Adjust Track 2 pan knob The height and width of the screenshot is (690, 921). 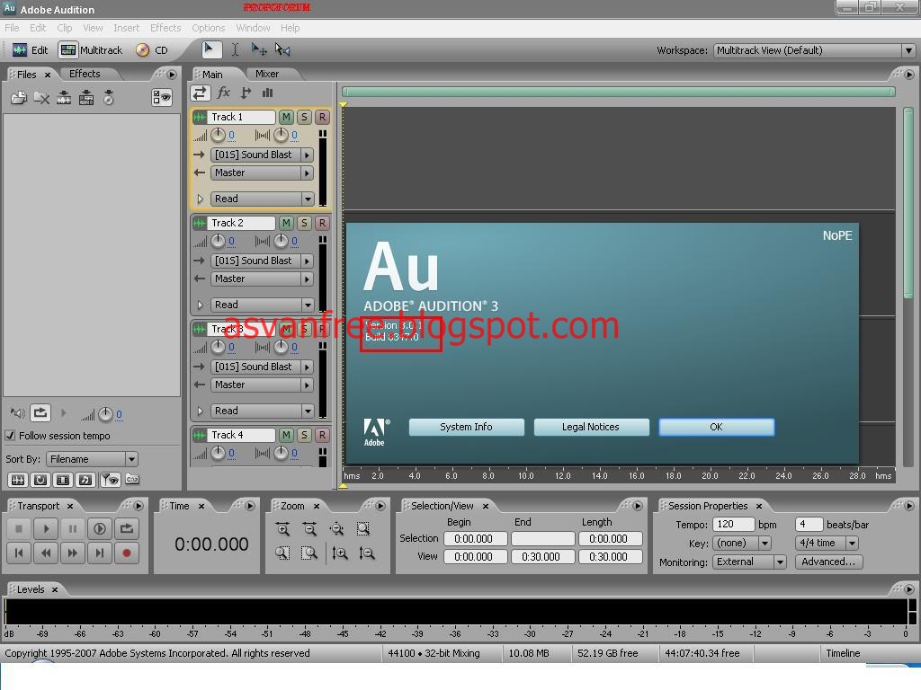click(x=281, y=241)
